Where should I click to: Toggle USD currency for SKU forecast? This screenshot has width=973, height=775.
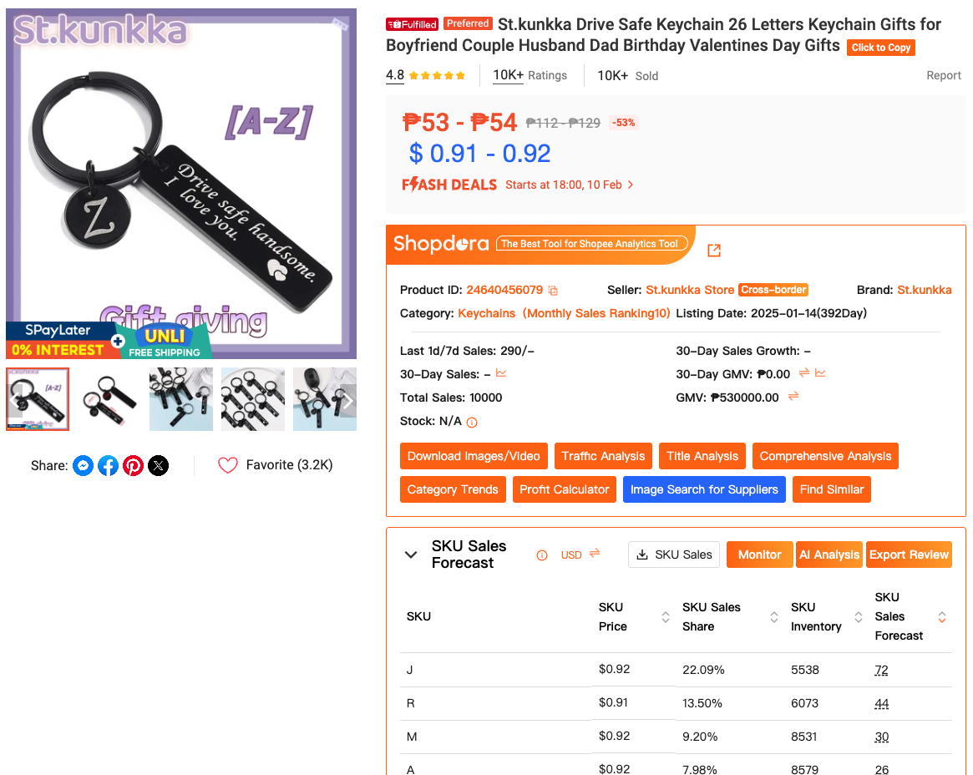(595, 554)
